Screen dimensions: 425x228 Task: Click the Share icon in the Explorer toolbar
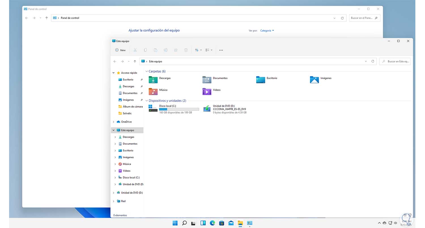point(176,50)
